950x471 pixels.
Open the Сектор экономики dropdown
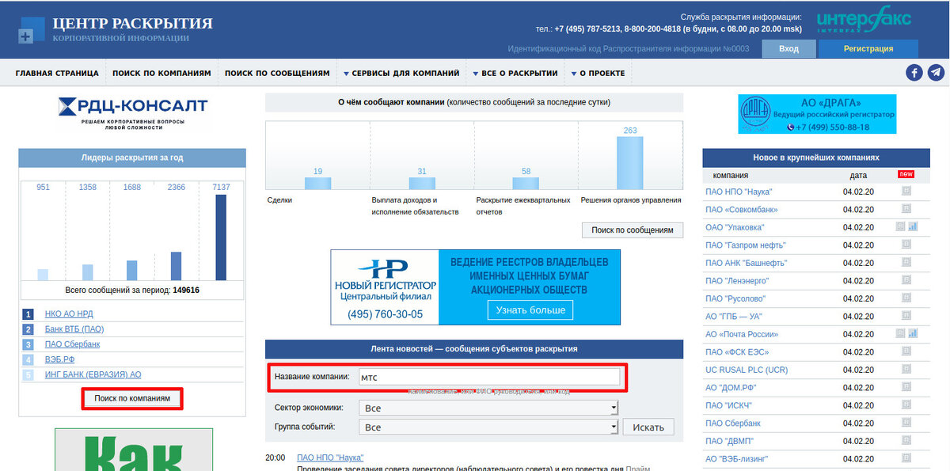pos(488,408)
